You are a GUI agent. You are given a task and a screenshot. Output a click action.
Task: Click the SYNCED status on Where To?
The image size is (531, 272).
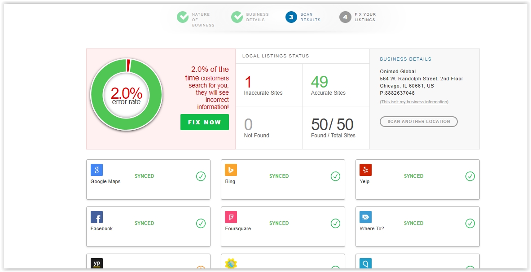coord(413,223)
